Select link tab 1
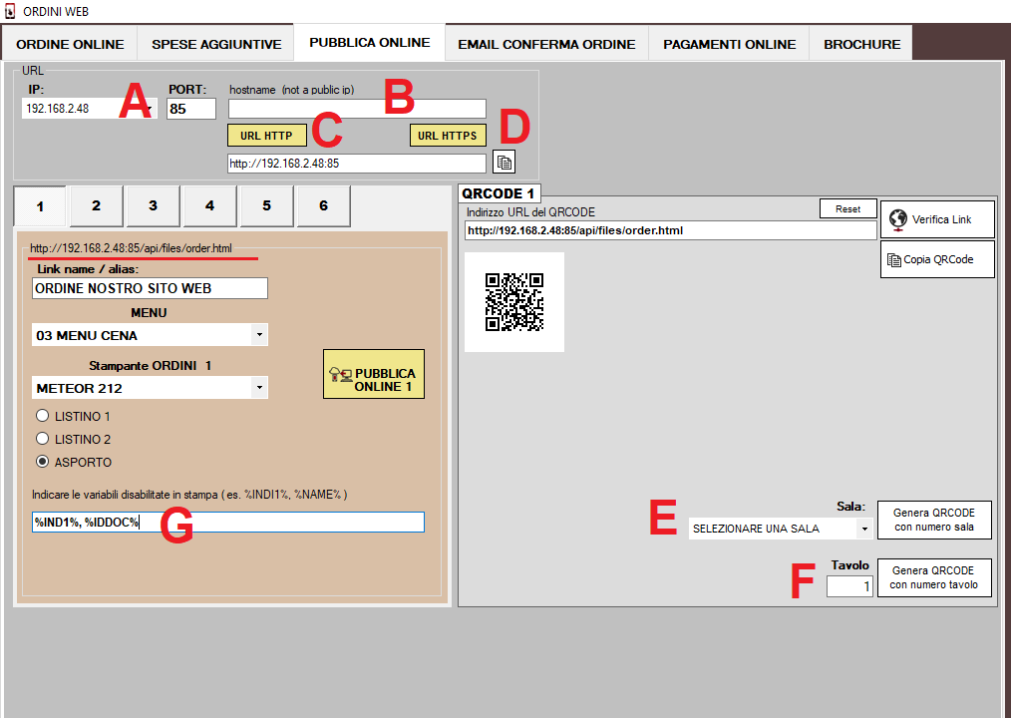Image resolution: width=1011 pixels, height=718 pixels. click(40, 205)
